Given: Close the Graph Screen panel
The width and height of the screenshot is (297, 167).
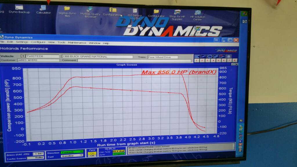Looking at the screenshot, I should (236, 64).
